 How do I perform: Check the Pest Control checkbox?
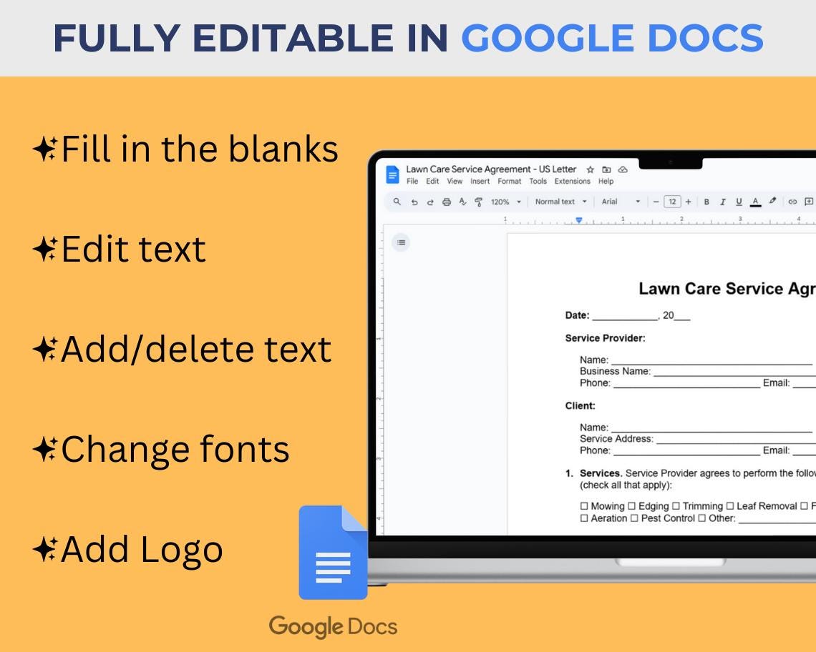point(634,518)
